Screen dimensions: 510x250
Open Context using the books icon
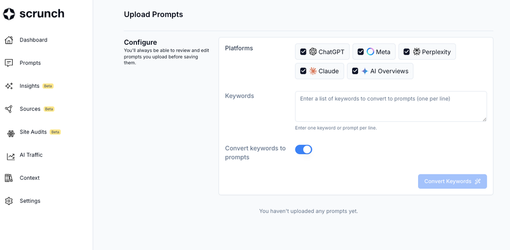click(9, 178)
